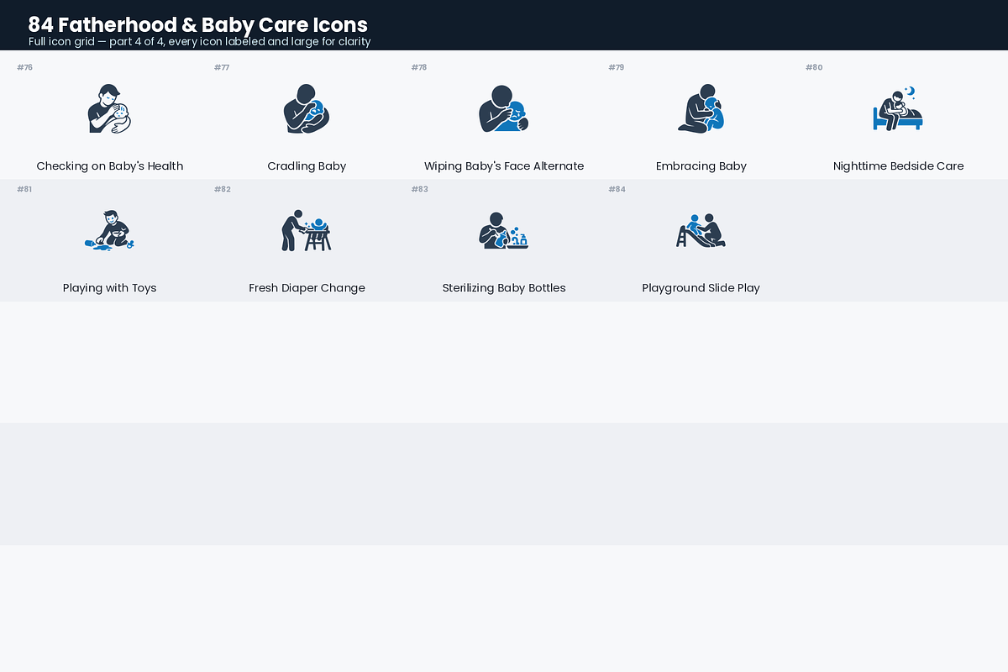Click the Playing with Toys icon

(110, 230)
